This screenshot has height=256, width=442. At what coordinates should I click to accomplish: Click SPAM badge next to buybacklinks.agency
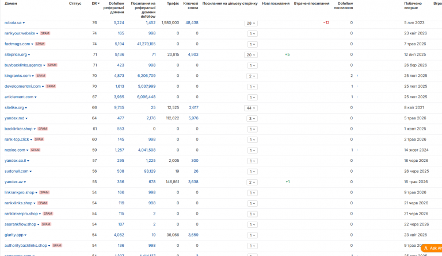tap(52, 65)
